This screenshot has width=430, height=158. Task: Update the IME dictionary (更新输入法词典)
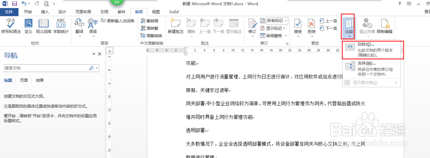[117, 21]
